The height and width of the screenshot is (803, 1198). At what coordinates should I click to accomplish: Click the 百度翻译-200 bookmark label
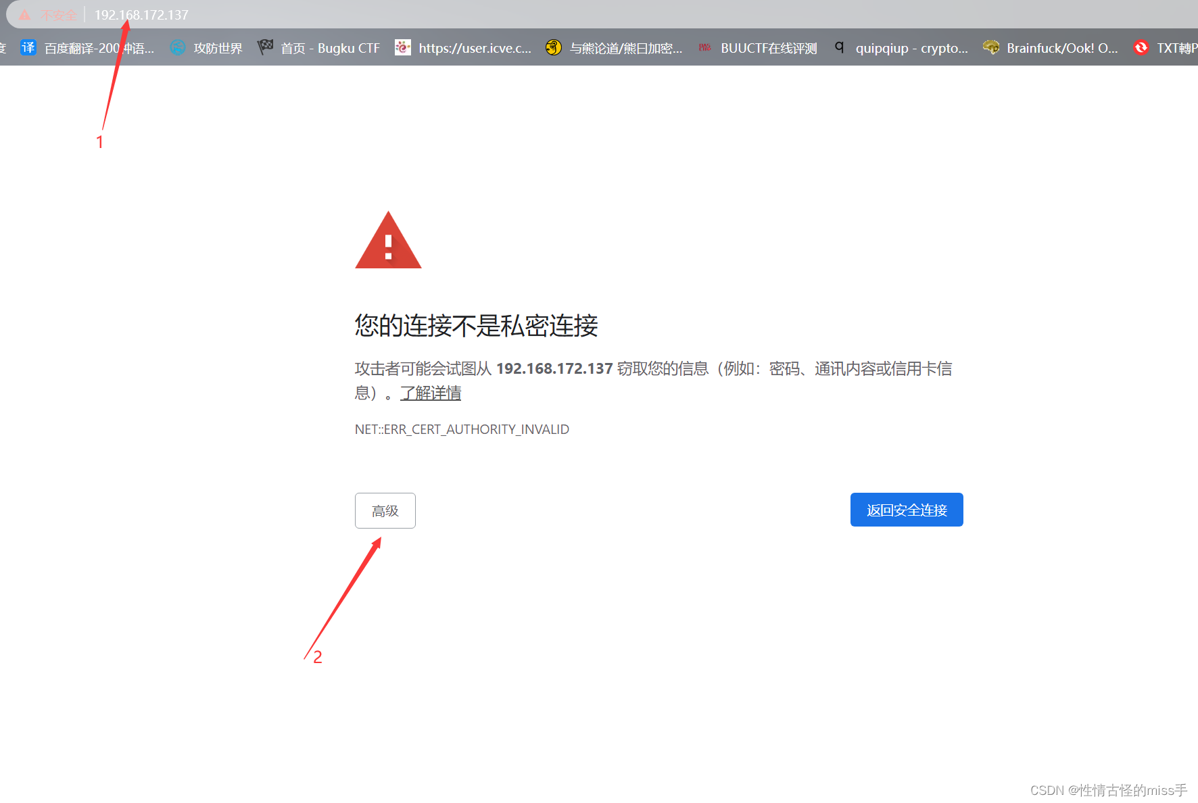[x=99, y=47]
